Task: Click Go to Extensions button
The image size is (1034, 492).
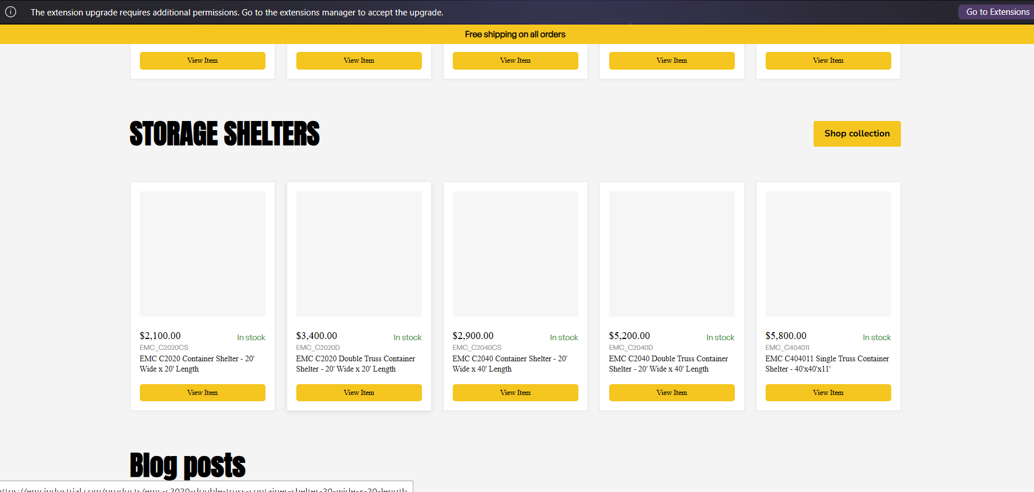Action: click(x=997, y=12)
